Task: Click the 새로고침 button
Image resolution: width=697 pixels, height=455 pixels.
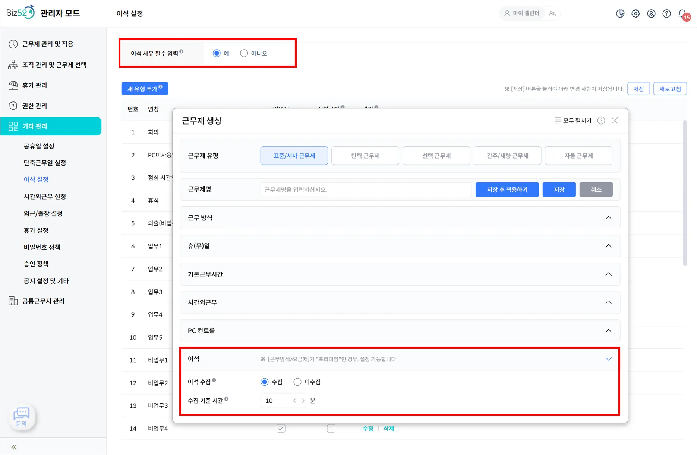Action: tap(670, 89)
